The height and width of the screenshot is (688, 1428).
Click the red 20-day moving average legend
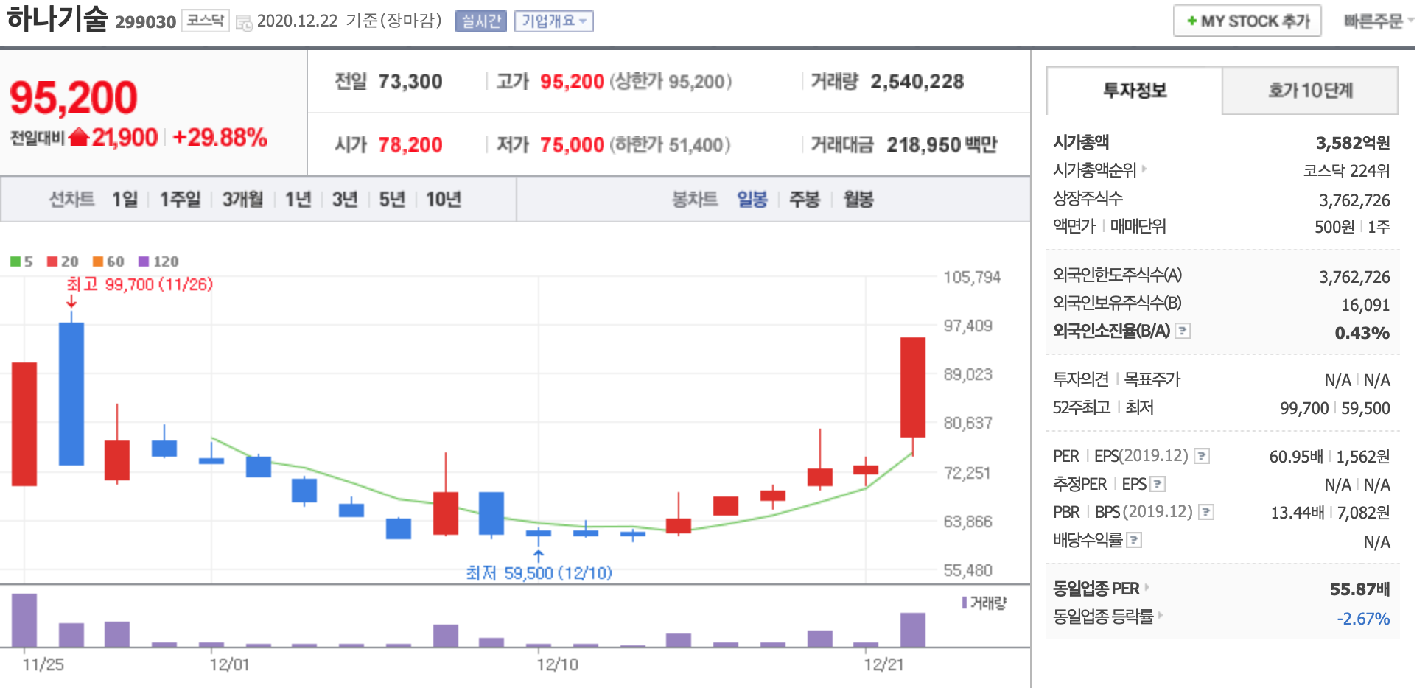click(63, 261)
